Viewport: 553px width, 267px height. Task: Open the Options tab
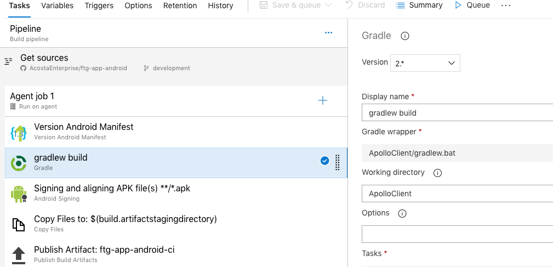pos(138,5)
